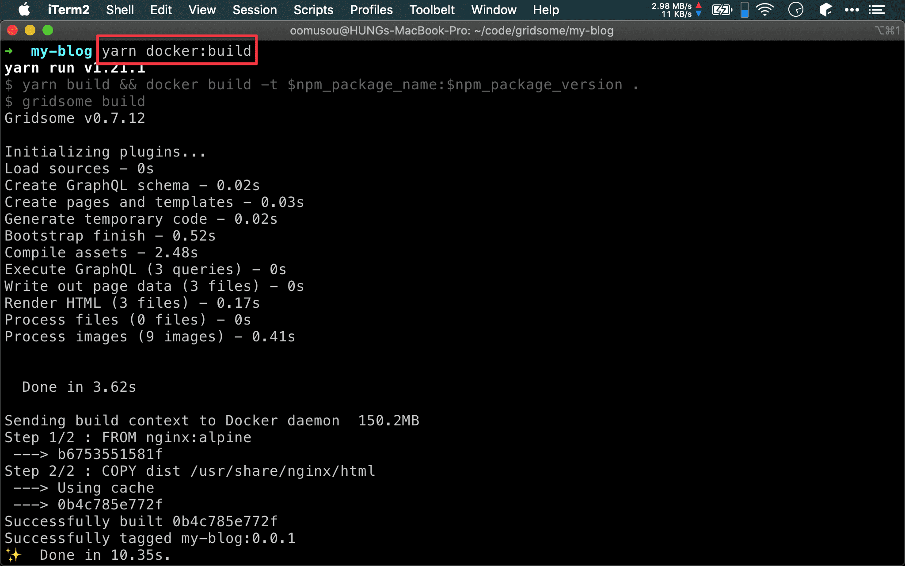This screenshot has height=566, width=905.
Task: Open the Scripts menu
Action: click(313, 10)
